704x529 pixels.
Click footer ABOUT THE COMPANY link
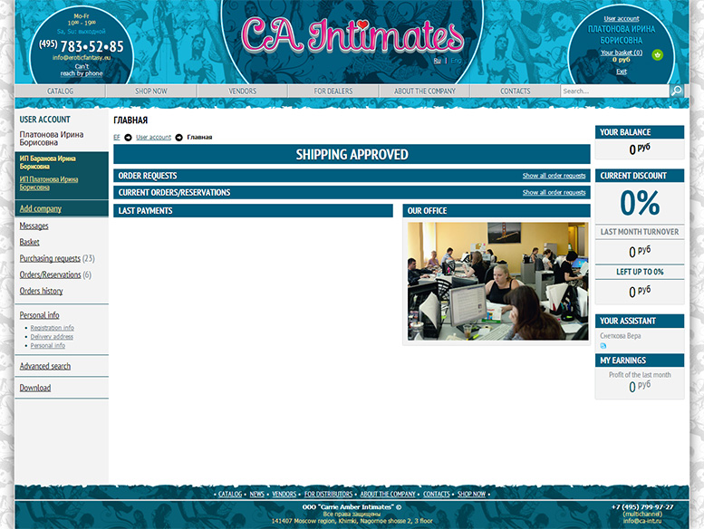point(388,494)
